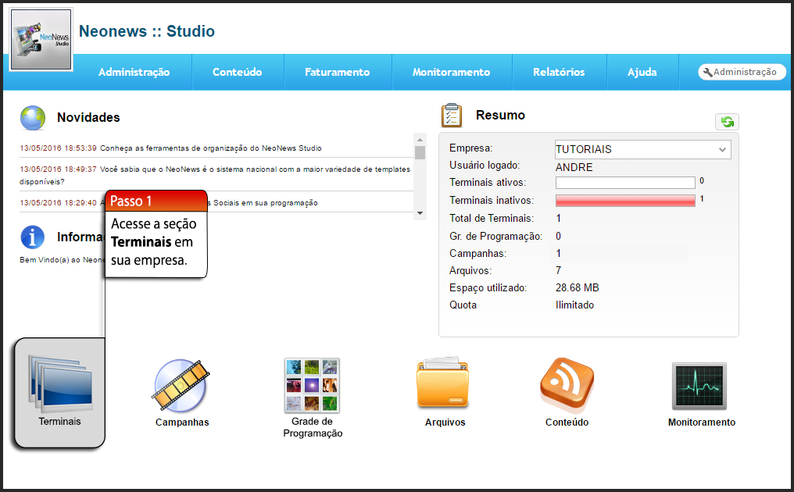Open the Terminais monitor icon
Screen dimensions: 794x492
pos(59,383)
